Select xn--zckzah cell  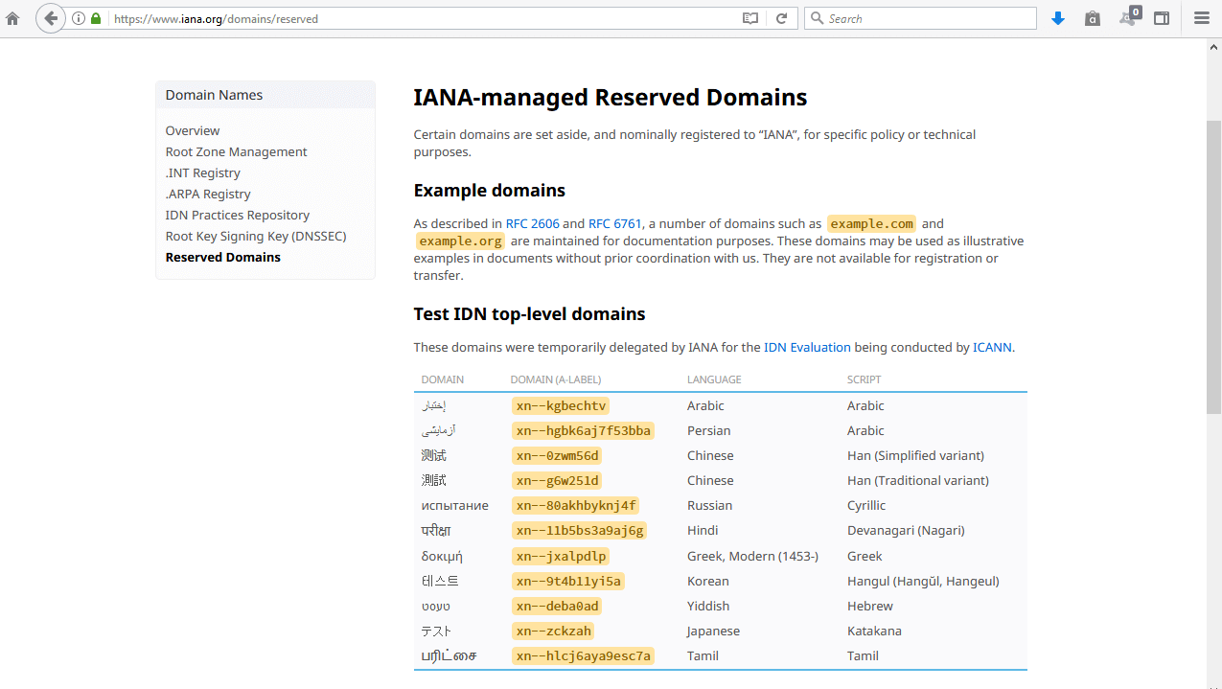(553, 631)
